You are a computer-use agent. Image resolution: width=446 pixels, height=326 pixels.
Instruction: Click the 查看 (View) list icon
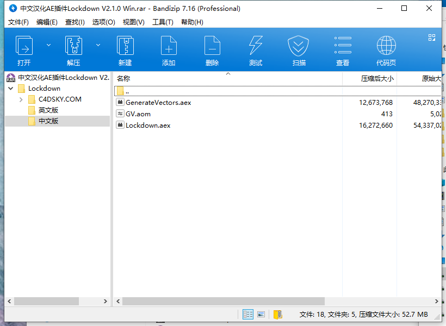point(343,45)
